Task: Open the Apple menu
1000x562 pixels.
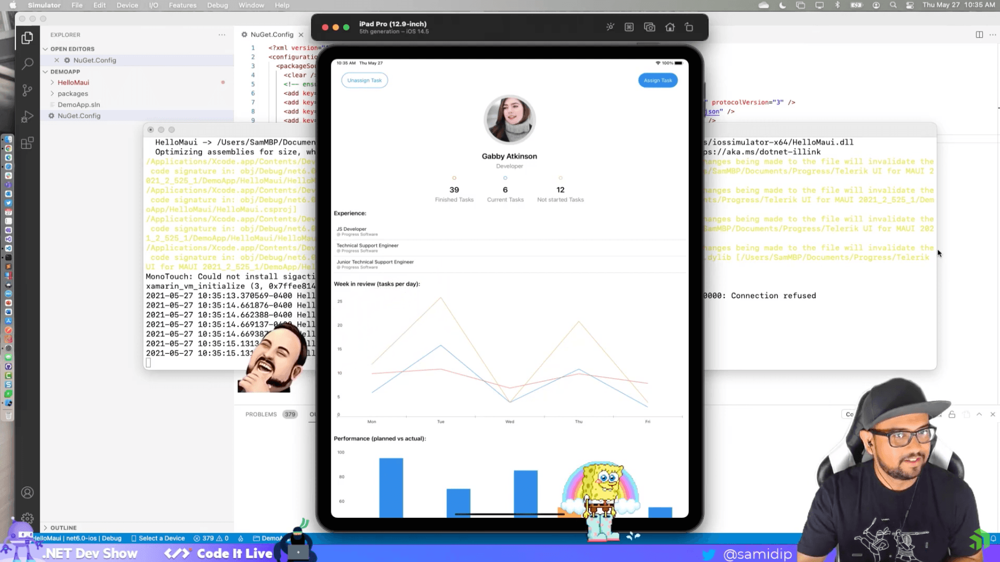Action: pyautogui.click(x=13, y=5)
